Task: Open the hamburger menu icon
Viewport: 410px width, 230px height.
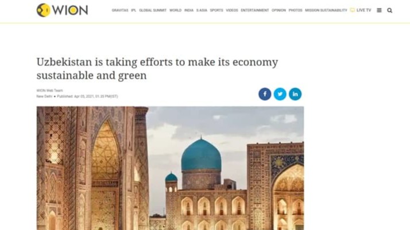Action: point(379,10)
